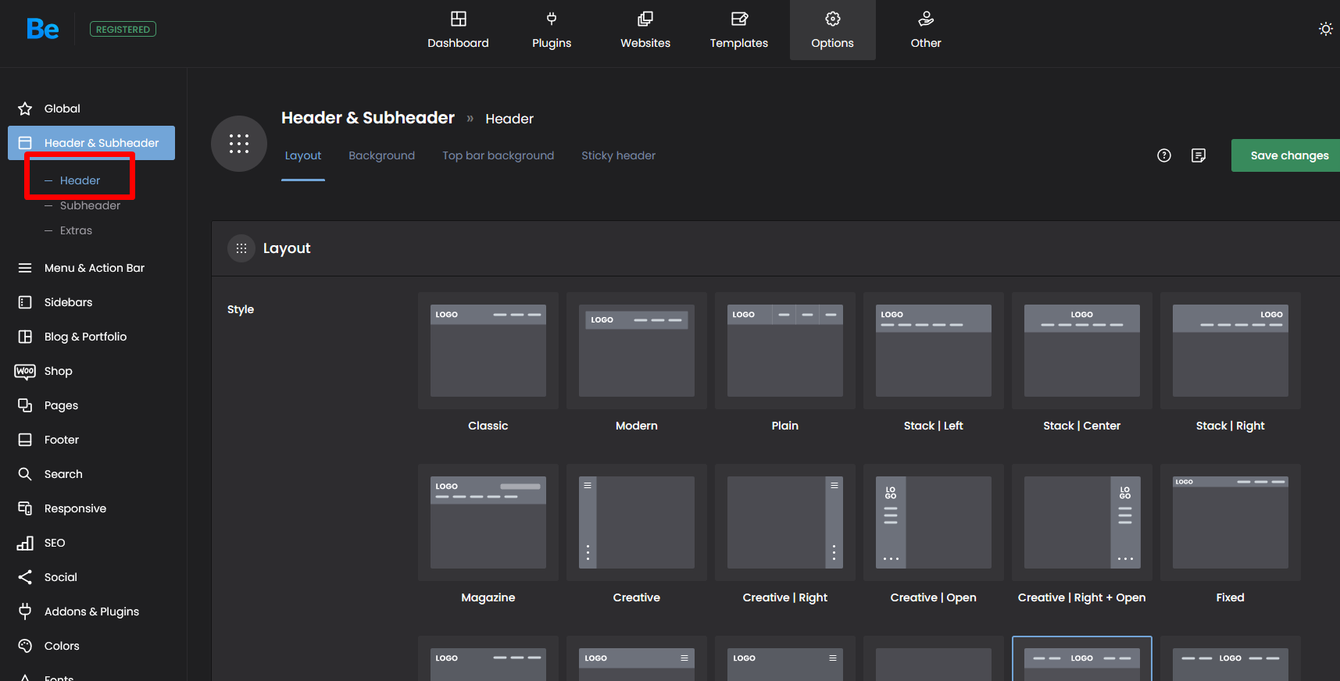Image resolution: width=1340 pixels, height=681 pixels.
Task: Open the Websites tab
Action: coord(645,30)
